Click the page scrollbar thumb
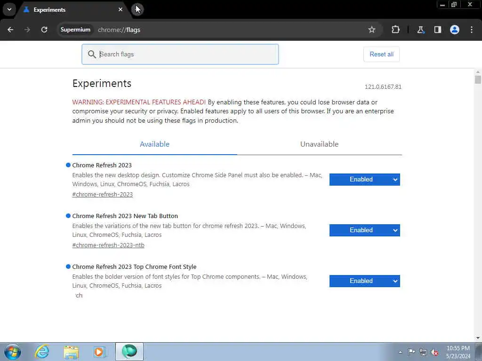This screenshot has width=482, height=361. pos(478,79)
